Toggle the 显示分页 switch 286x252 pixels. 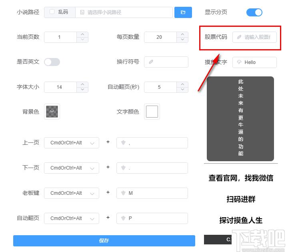[x=254, y=12]
